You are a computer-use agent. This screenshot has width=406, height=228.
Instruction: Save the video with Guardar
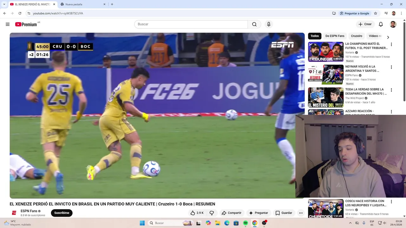coord(284,213)
